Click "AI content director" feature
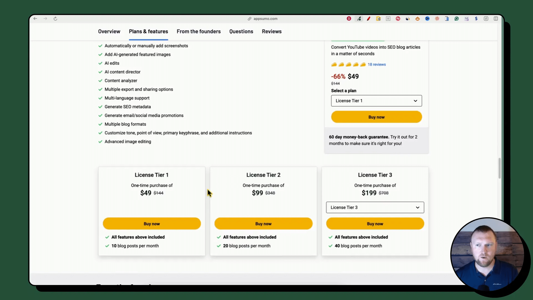 click(122, 72)
